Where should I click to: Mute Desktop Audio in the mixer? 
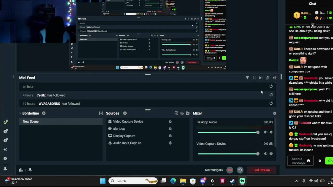coord(265,132)
